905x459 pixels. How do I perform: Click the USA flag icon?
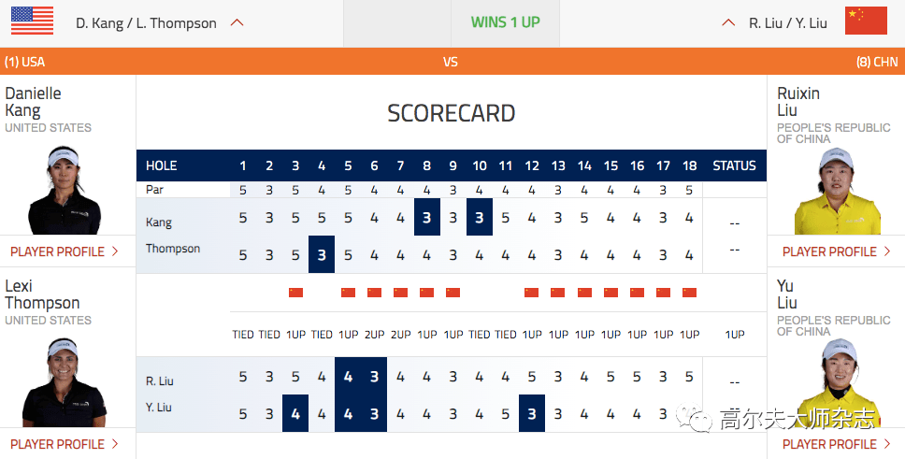(x=33, y=21)
